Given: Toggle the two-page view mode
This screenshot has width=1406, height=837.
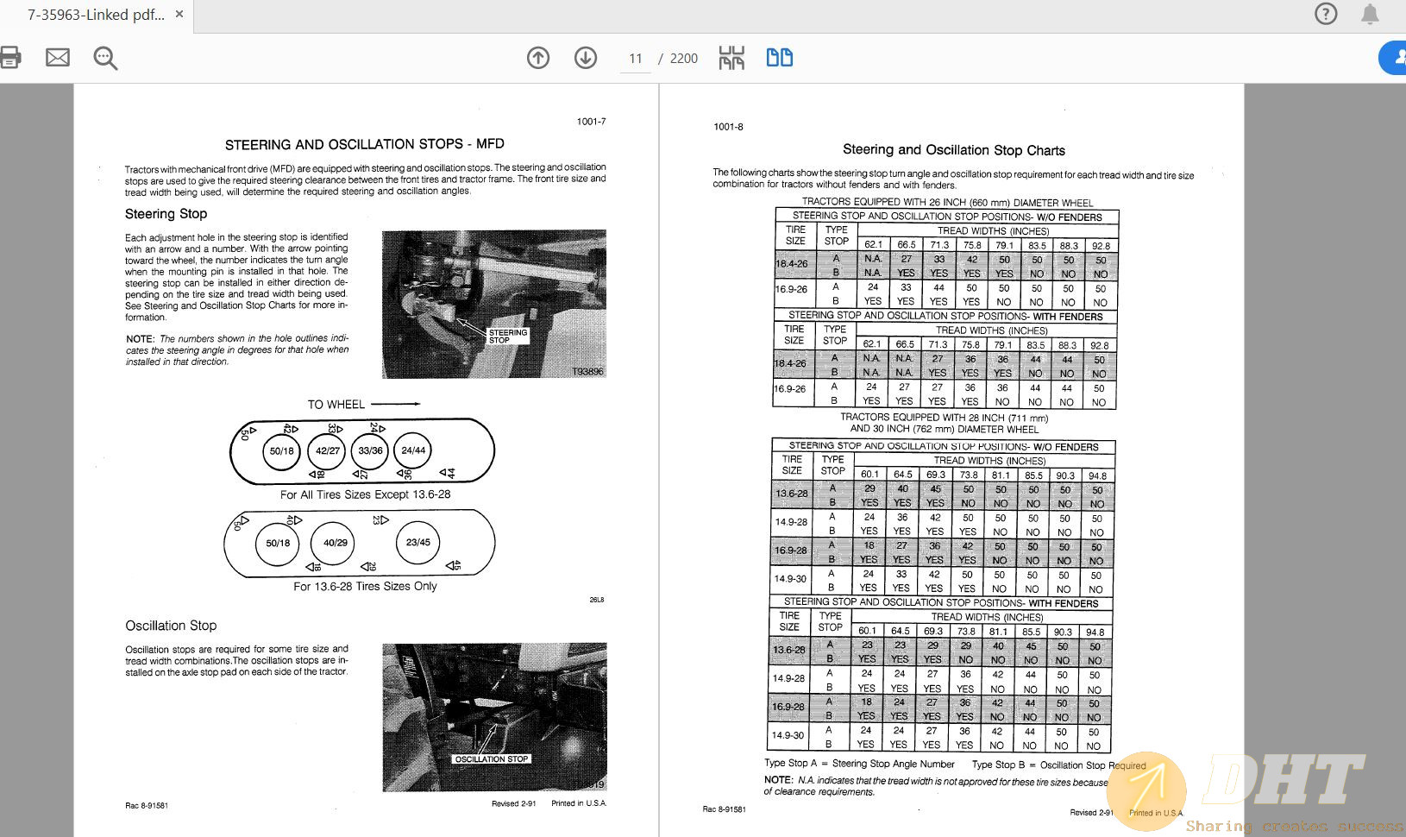Looking at the screenshot, I should click(780, 58).
